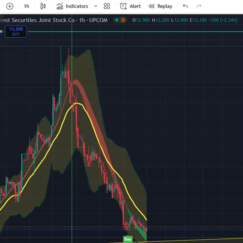Click the 13,200 BUY order label
The height and width of the screenshot is (243, 243).
[x=16, y=32]
